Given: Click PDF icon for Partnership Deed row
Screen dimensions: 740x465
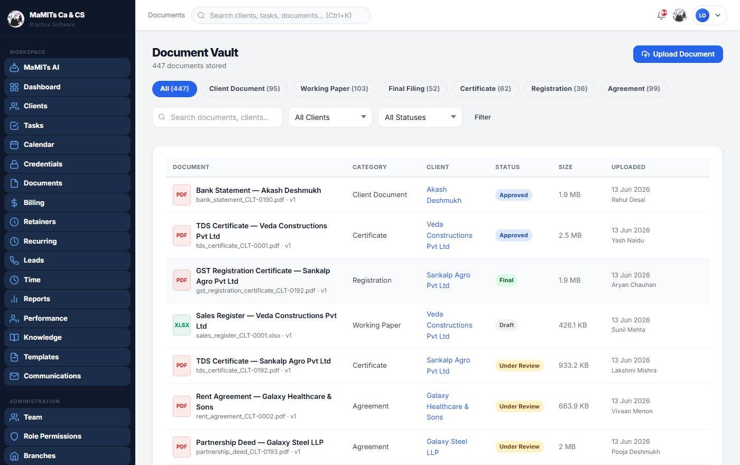Looking at the screenshot, I should (x=182, y=447).
